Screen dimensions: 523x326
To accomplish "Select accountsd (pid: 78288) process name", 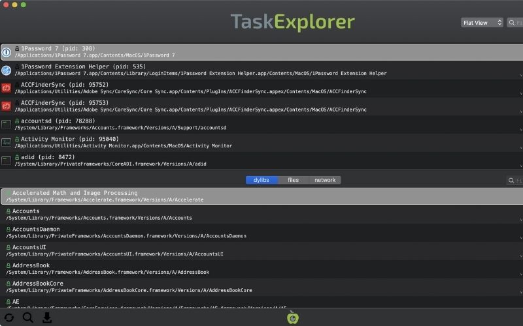I will click(x=58, y=121).
